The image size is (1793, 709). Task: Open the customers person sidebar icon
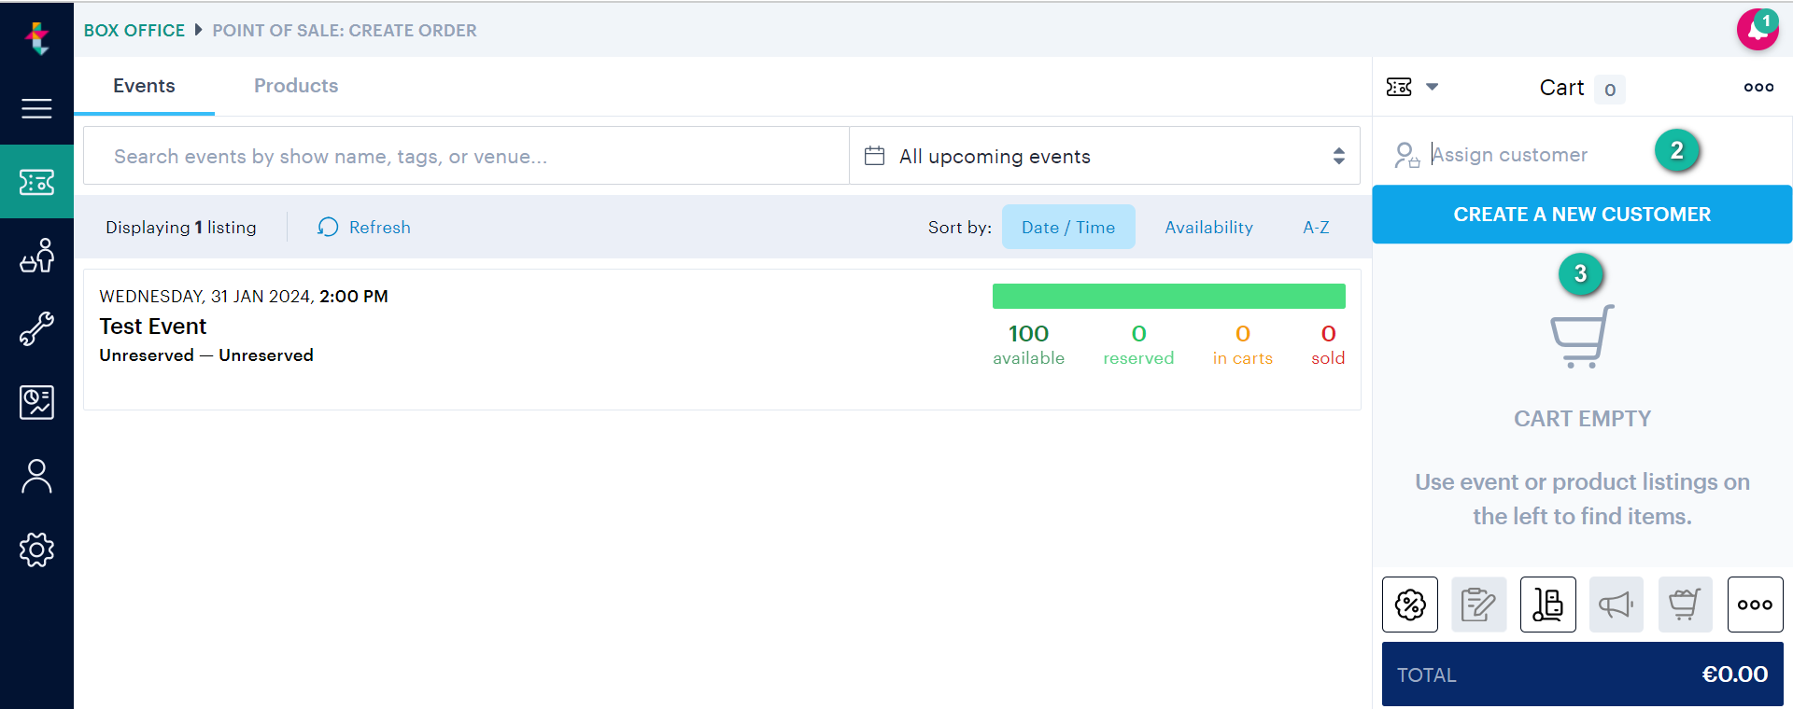coord(36,476)
